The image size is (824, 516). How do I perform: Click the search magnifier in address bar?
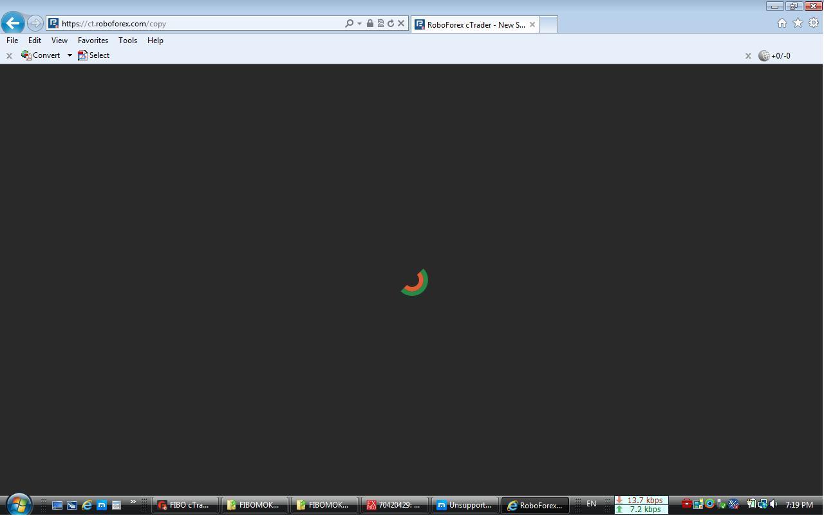click(350, 23)
